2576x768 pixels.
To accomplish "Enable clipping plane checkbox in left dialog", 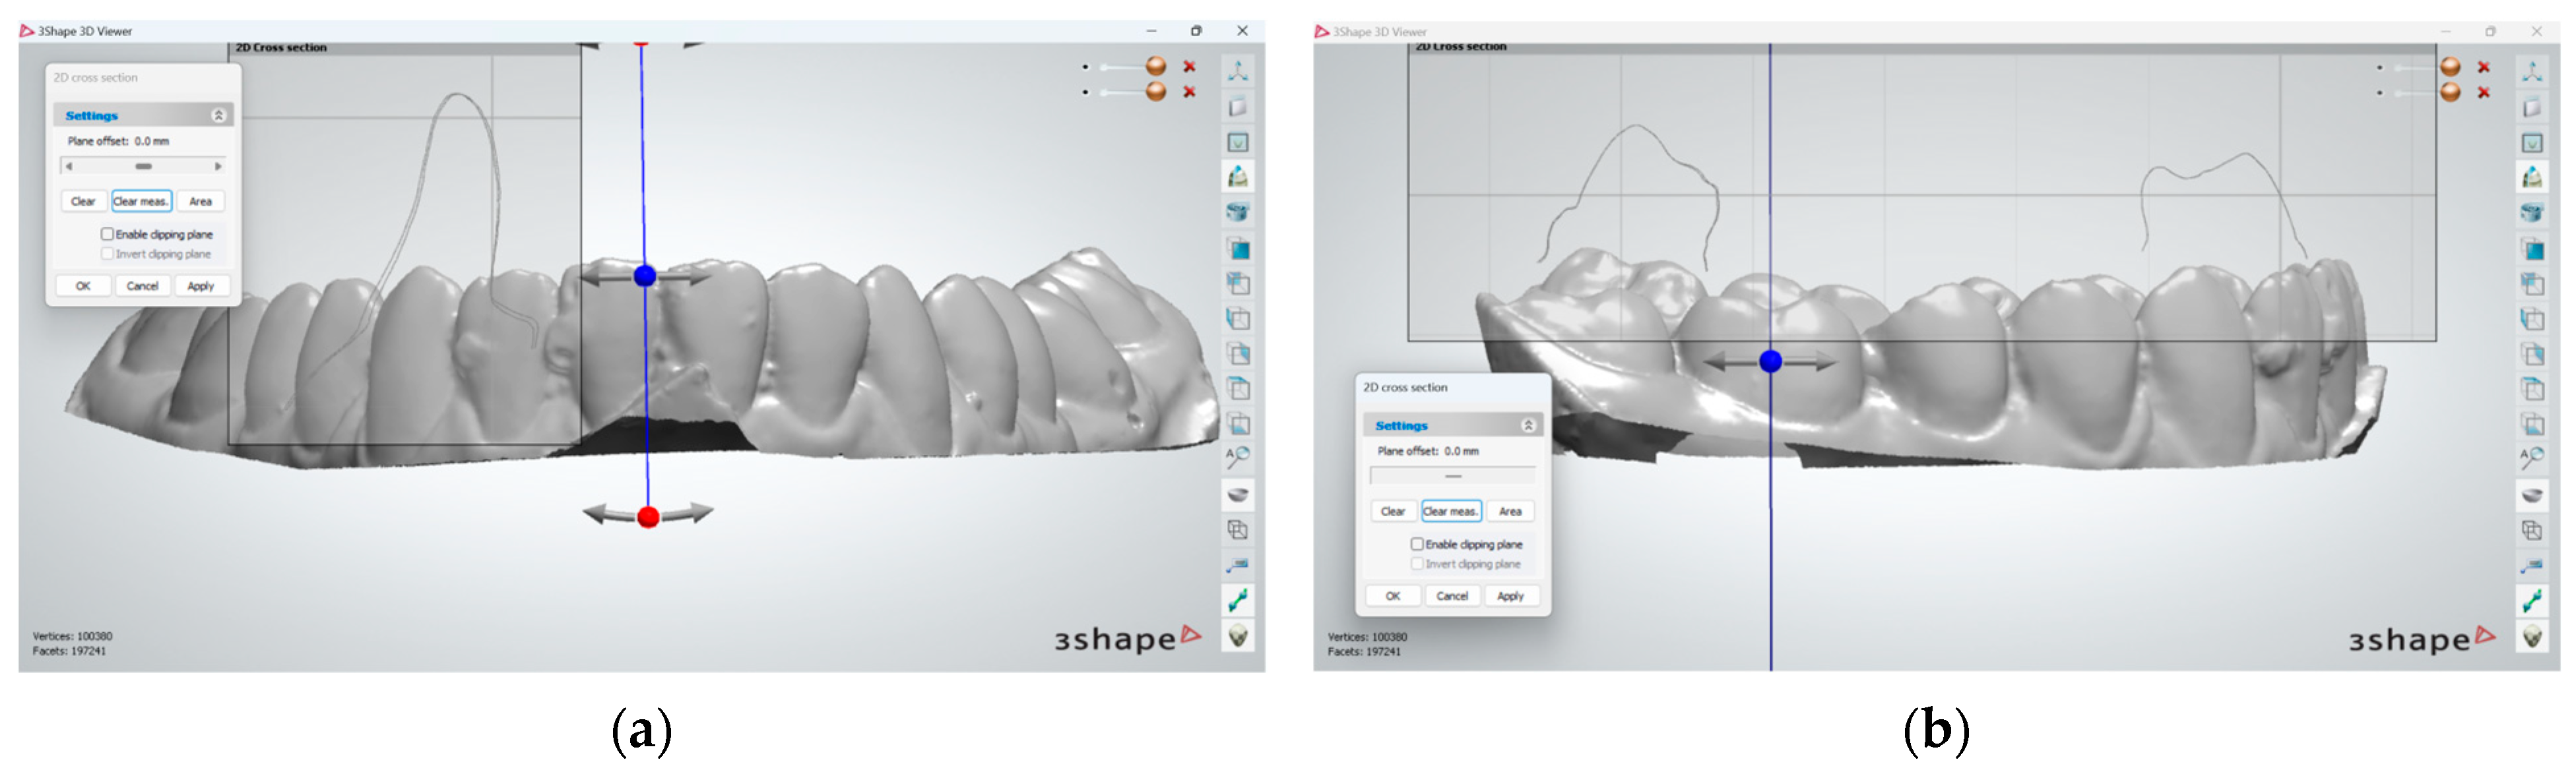I will [x=107, y=233].
